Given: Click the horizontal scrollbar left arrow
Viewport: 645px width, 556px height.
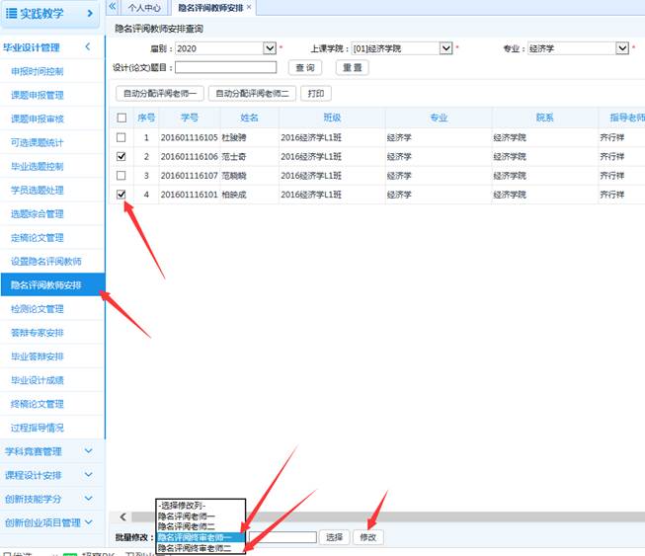Looking at the screenshot, I should click(122, 516).
